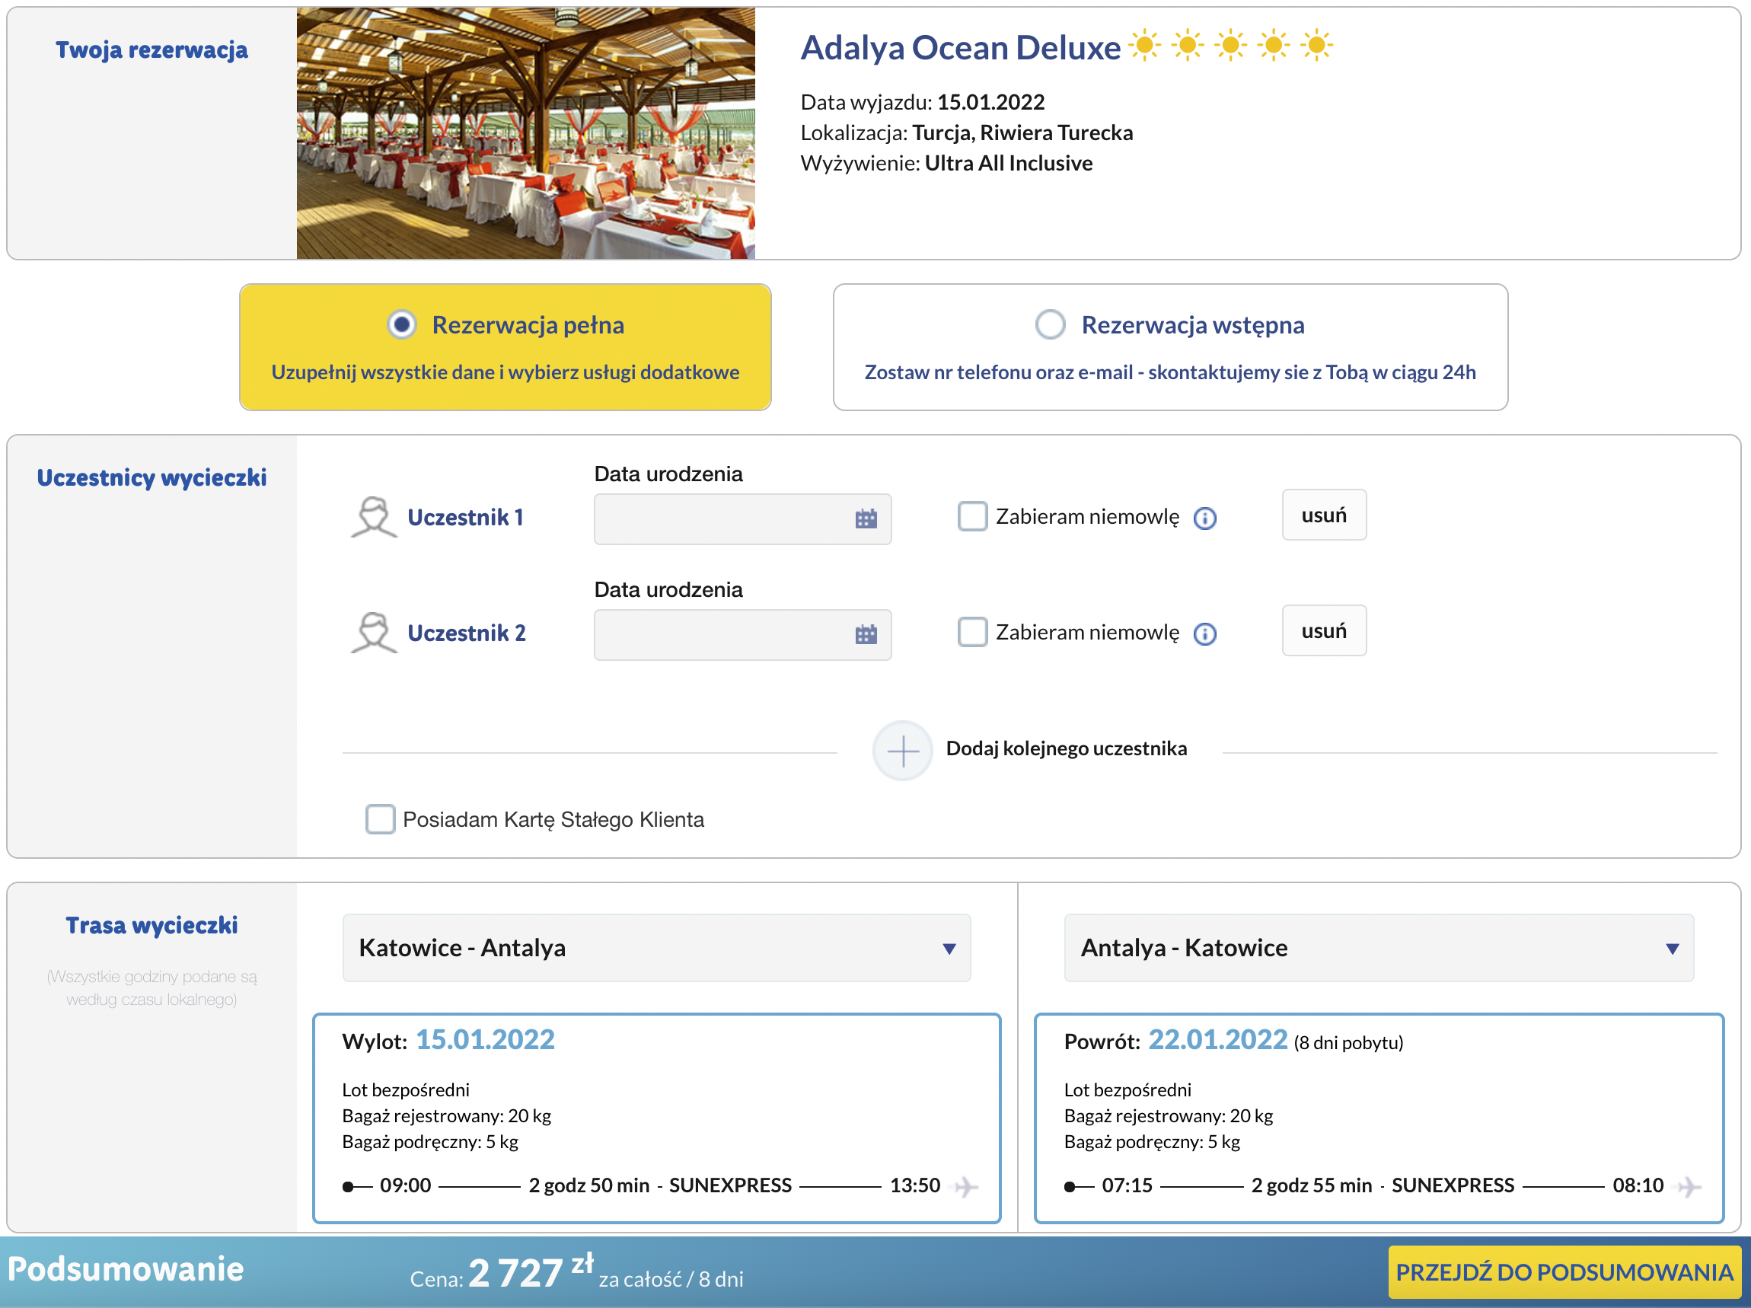1751x1308 pixels.
Task: Open calendar icon for Uczestnik 2 birth date
Action: (x=866, y=635)
